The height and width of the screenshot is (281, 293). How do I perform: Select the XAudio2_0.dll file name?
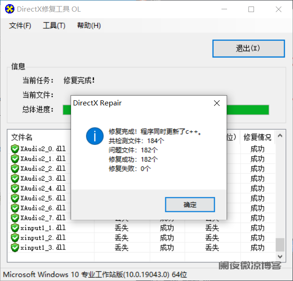[43, 149]
